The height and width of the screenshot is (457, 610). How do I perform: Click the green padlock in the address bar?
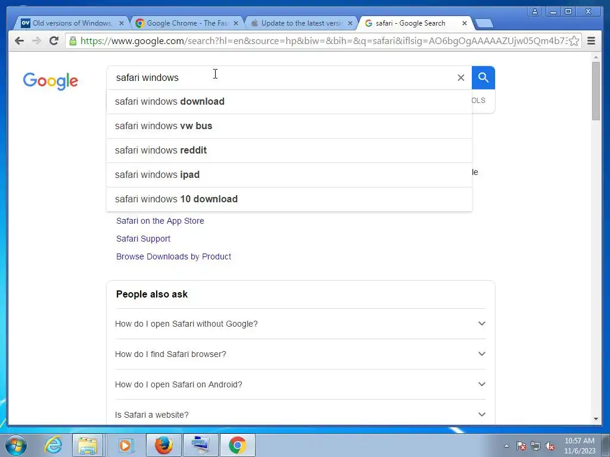[73, 41]
